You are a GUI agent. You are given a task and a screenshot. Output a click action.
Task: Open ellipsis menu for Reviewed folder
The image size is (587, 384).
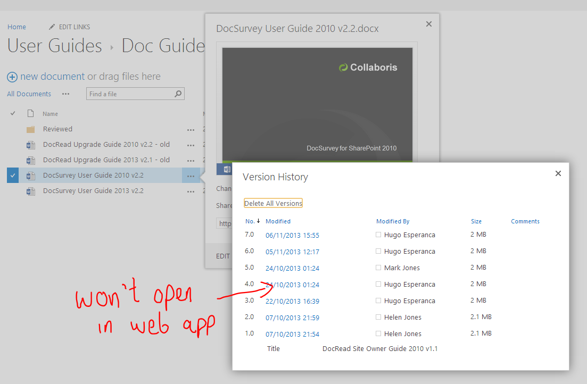[191, 130]
